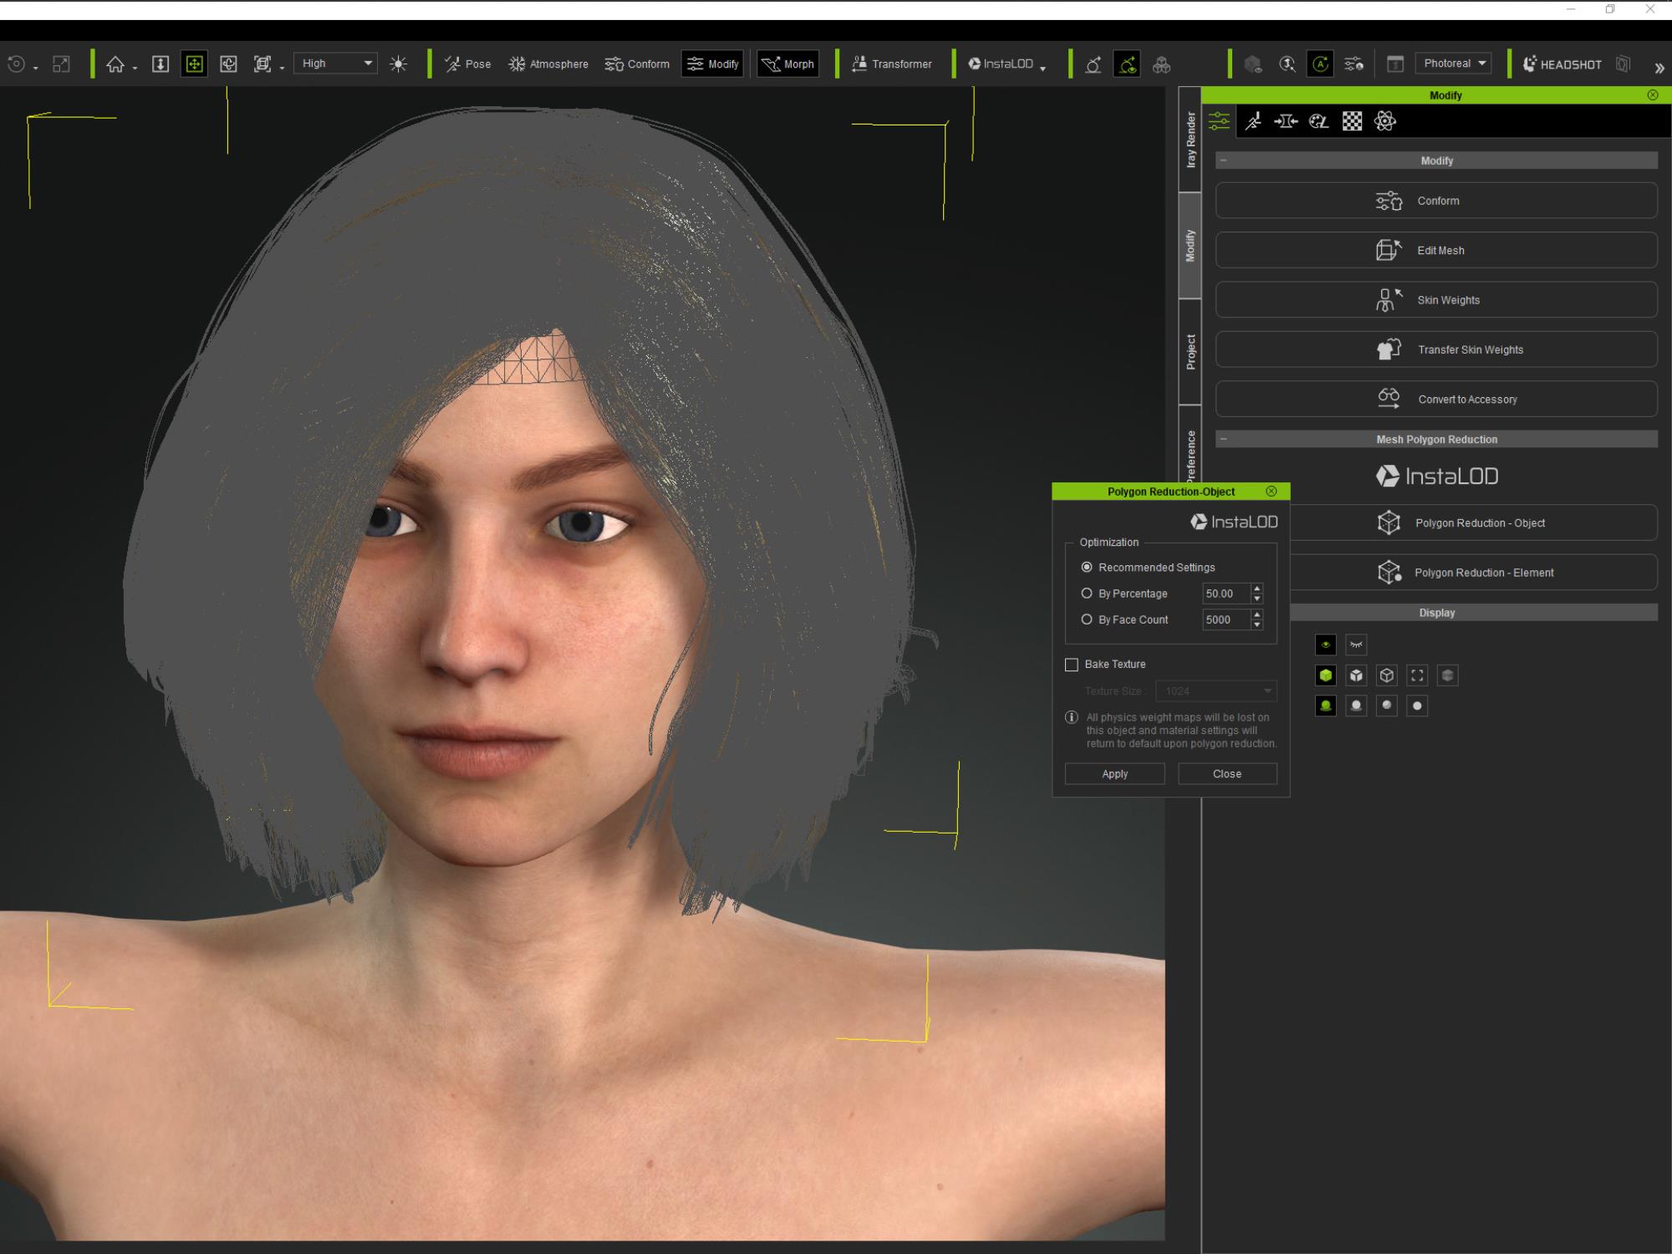Select the green solid cube display mode
Image resolution: width=1672 pixels, height=1254 pixels.
(x=1326, y=675)
